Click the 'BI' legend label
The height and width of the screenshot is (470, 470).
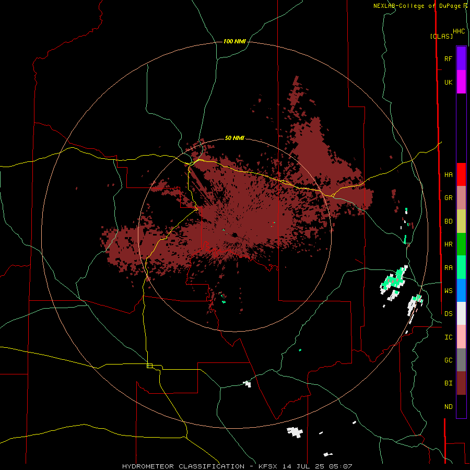[448, 383]
